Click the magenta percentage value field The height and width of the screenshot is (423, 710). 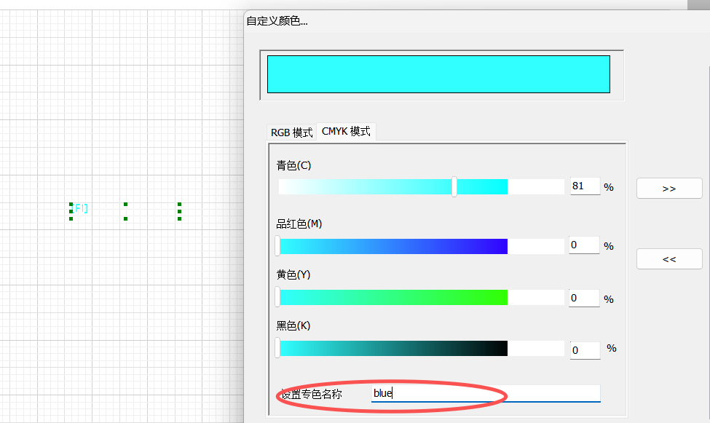(583, 245)
